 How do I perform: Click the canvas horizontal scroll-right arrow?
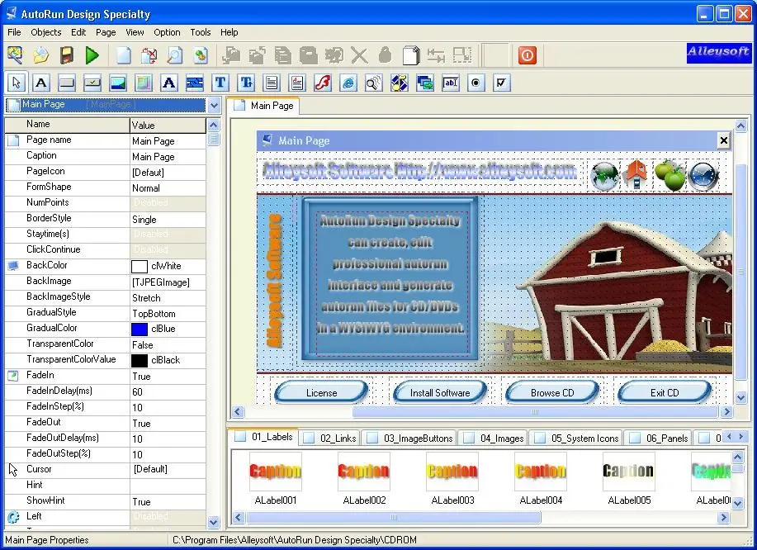pos(726,412)
